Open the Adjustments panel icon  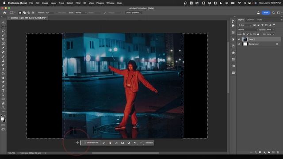[x=233, y=39]
